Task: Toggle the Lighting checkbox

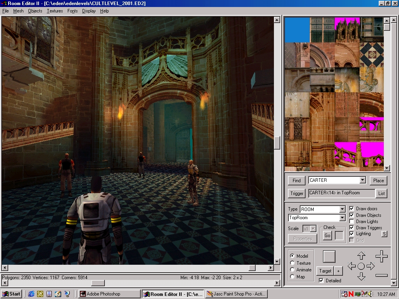Action: coord(352,234)
